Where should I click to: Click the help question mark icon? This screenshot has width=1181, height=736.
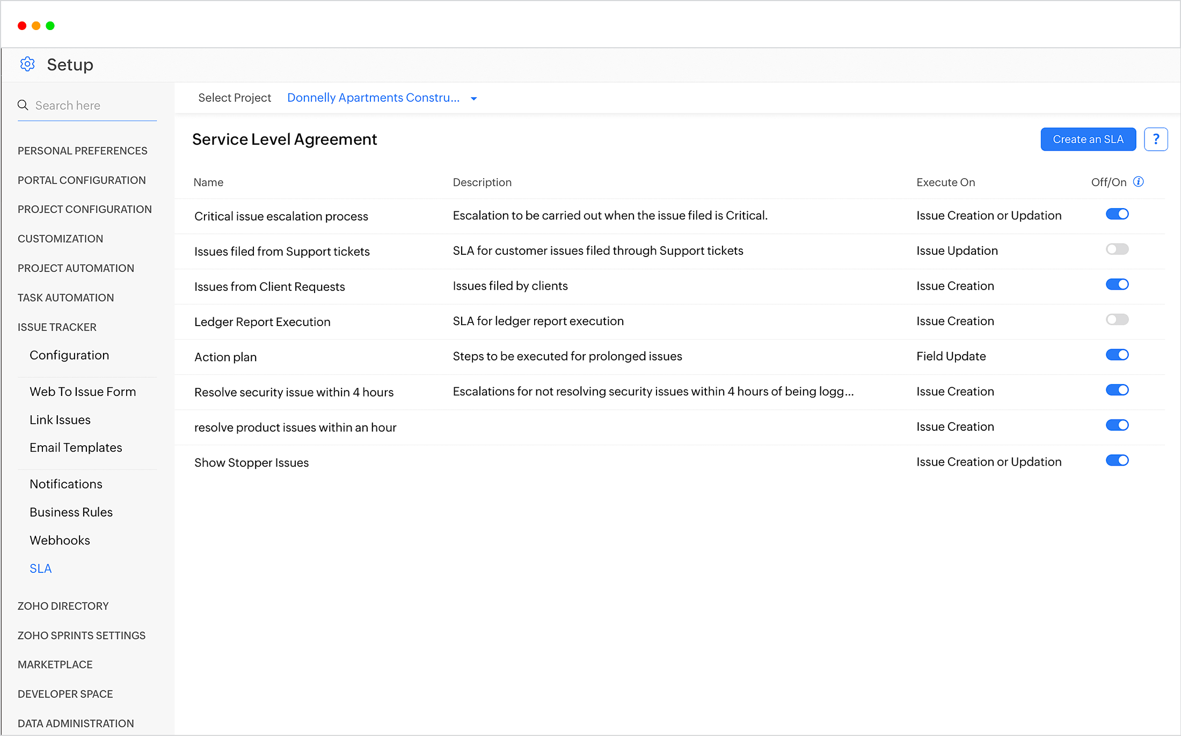[x=1155, y=138]
